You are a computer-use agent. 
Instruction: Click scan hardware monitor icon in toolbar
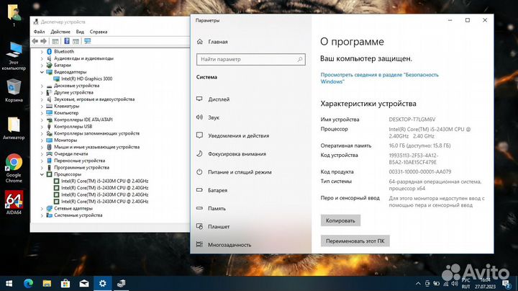88,41
